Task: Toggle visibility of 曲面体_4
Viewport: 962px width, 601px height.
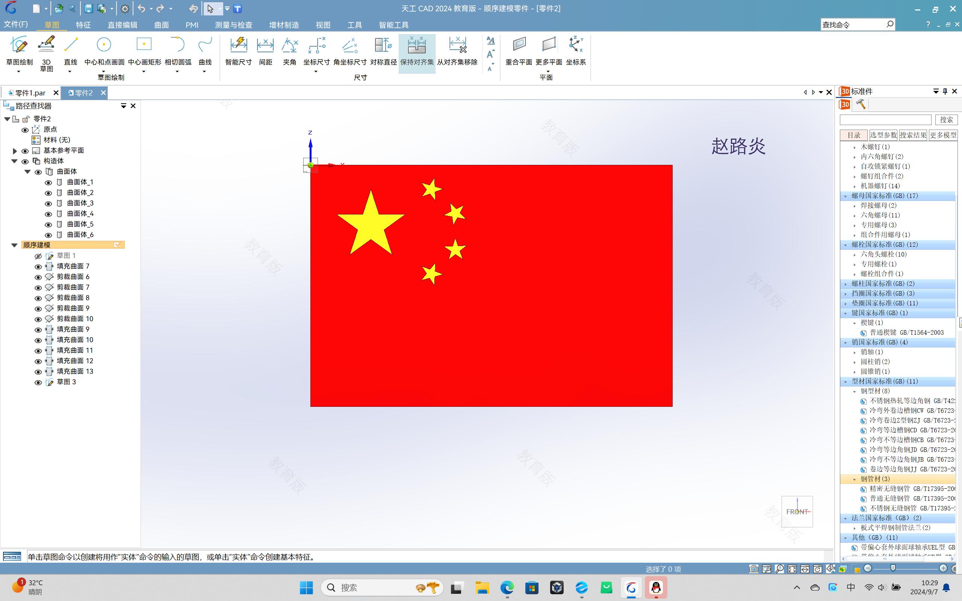Action: point(48,214)
